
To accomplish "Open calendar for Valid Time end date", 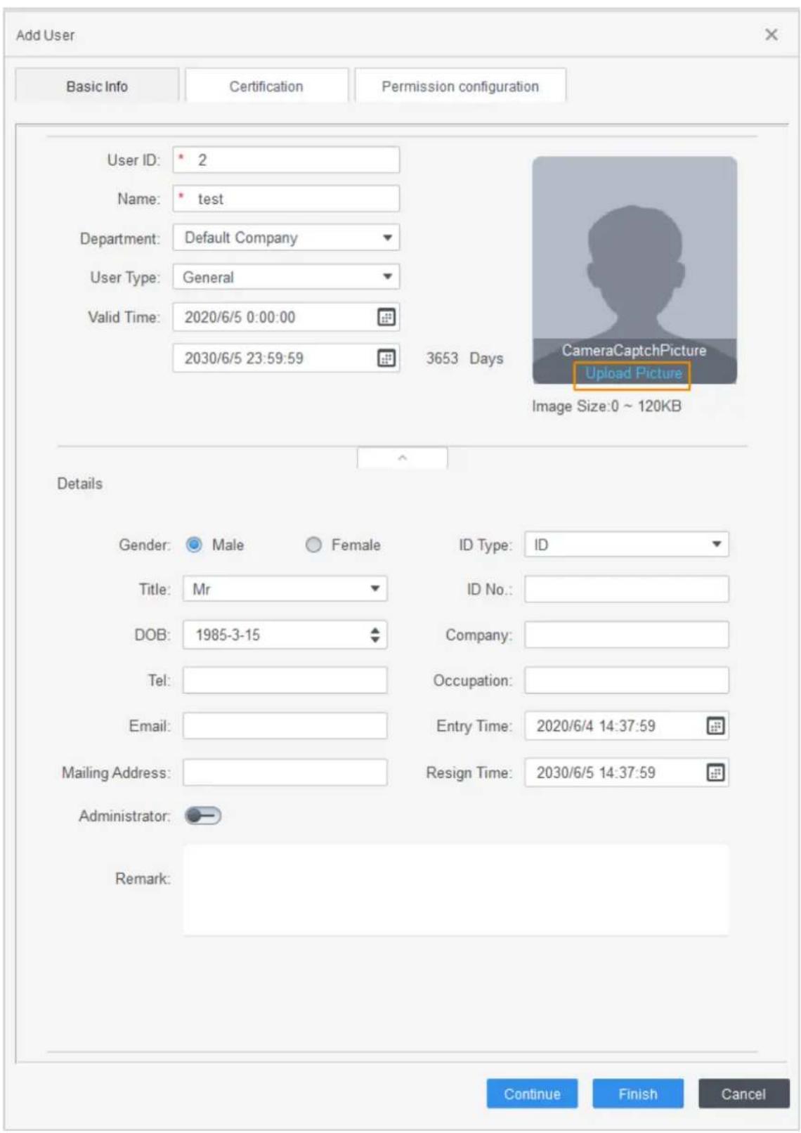I will (x=386, y=358).
